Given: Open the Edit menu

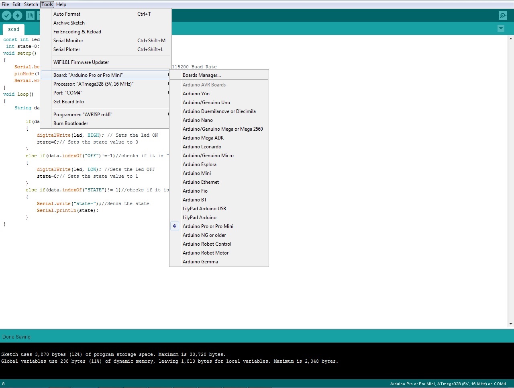Looking at the screenshot, I should pos(16,4).
